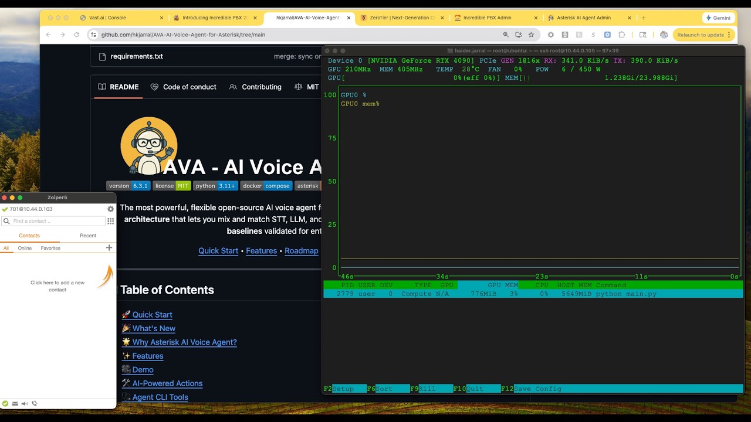Click the requirements.txt file icon
This screenshot has width=751, height=422.
pos(102,56)
